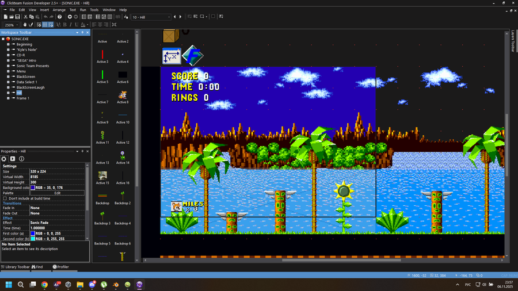518x291 pixels.
Task: Pin the Workspace Toolbar panel
Action: (x=82, y=32)
